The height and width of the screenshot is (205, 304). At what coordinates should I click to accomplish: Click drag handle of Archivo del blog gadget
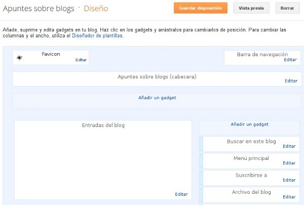click(x=202, y=194)
